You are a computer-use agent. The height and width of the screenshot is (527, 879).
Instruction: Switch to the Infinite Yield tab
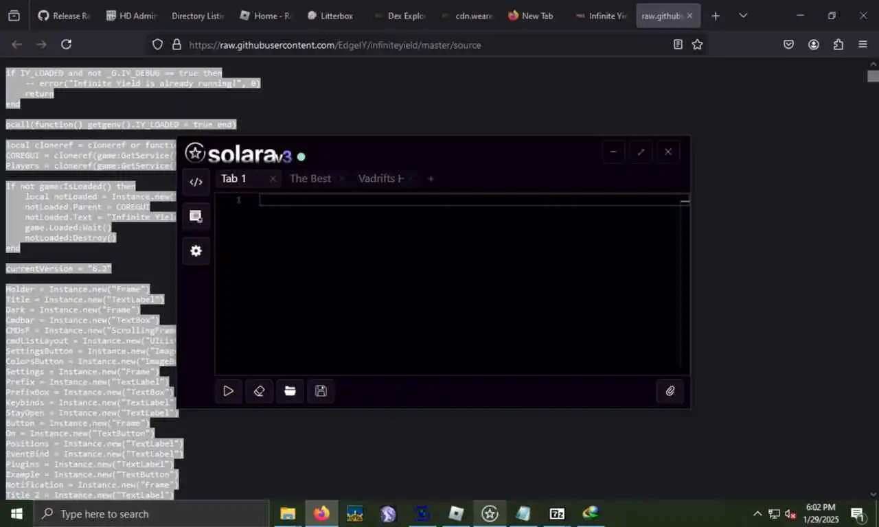coord(602,16)
